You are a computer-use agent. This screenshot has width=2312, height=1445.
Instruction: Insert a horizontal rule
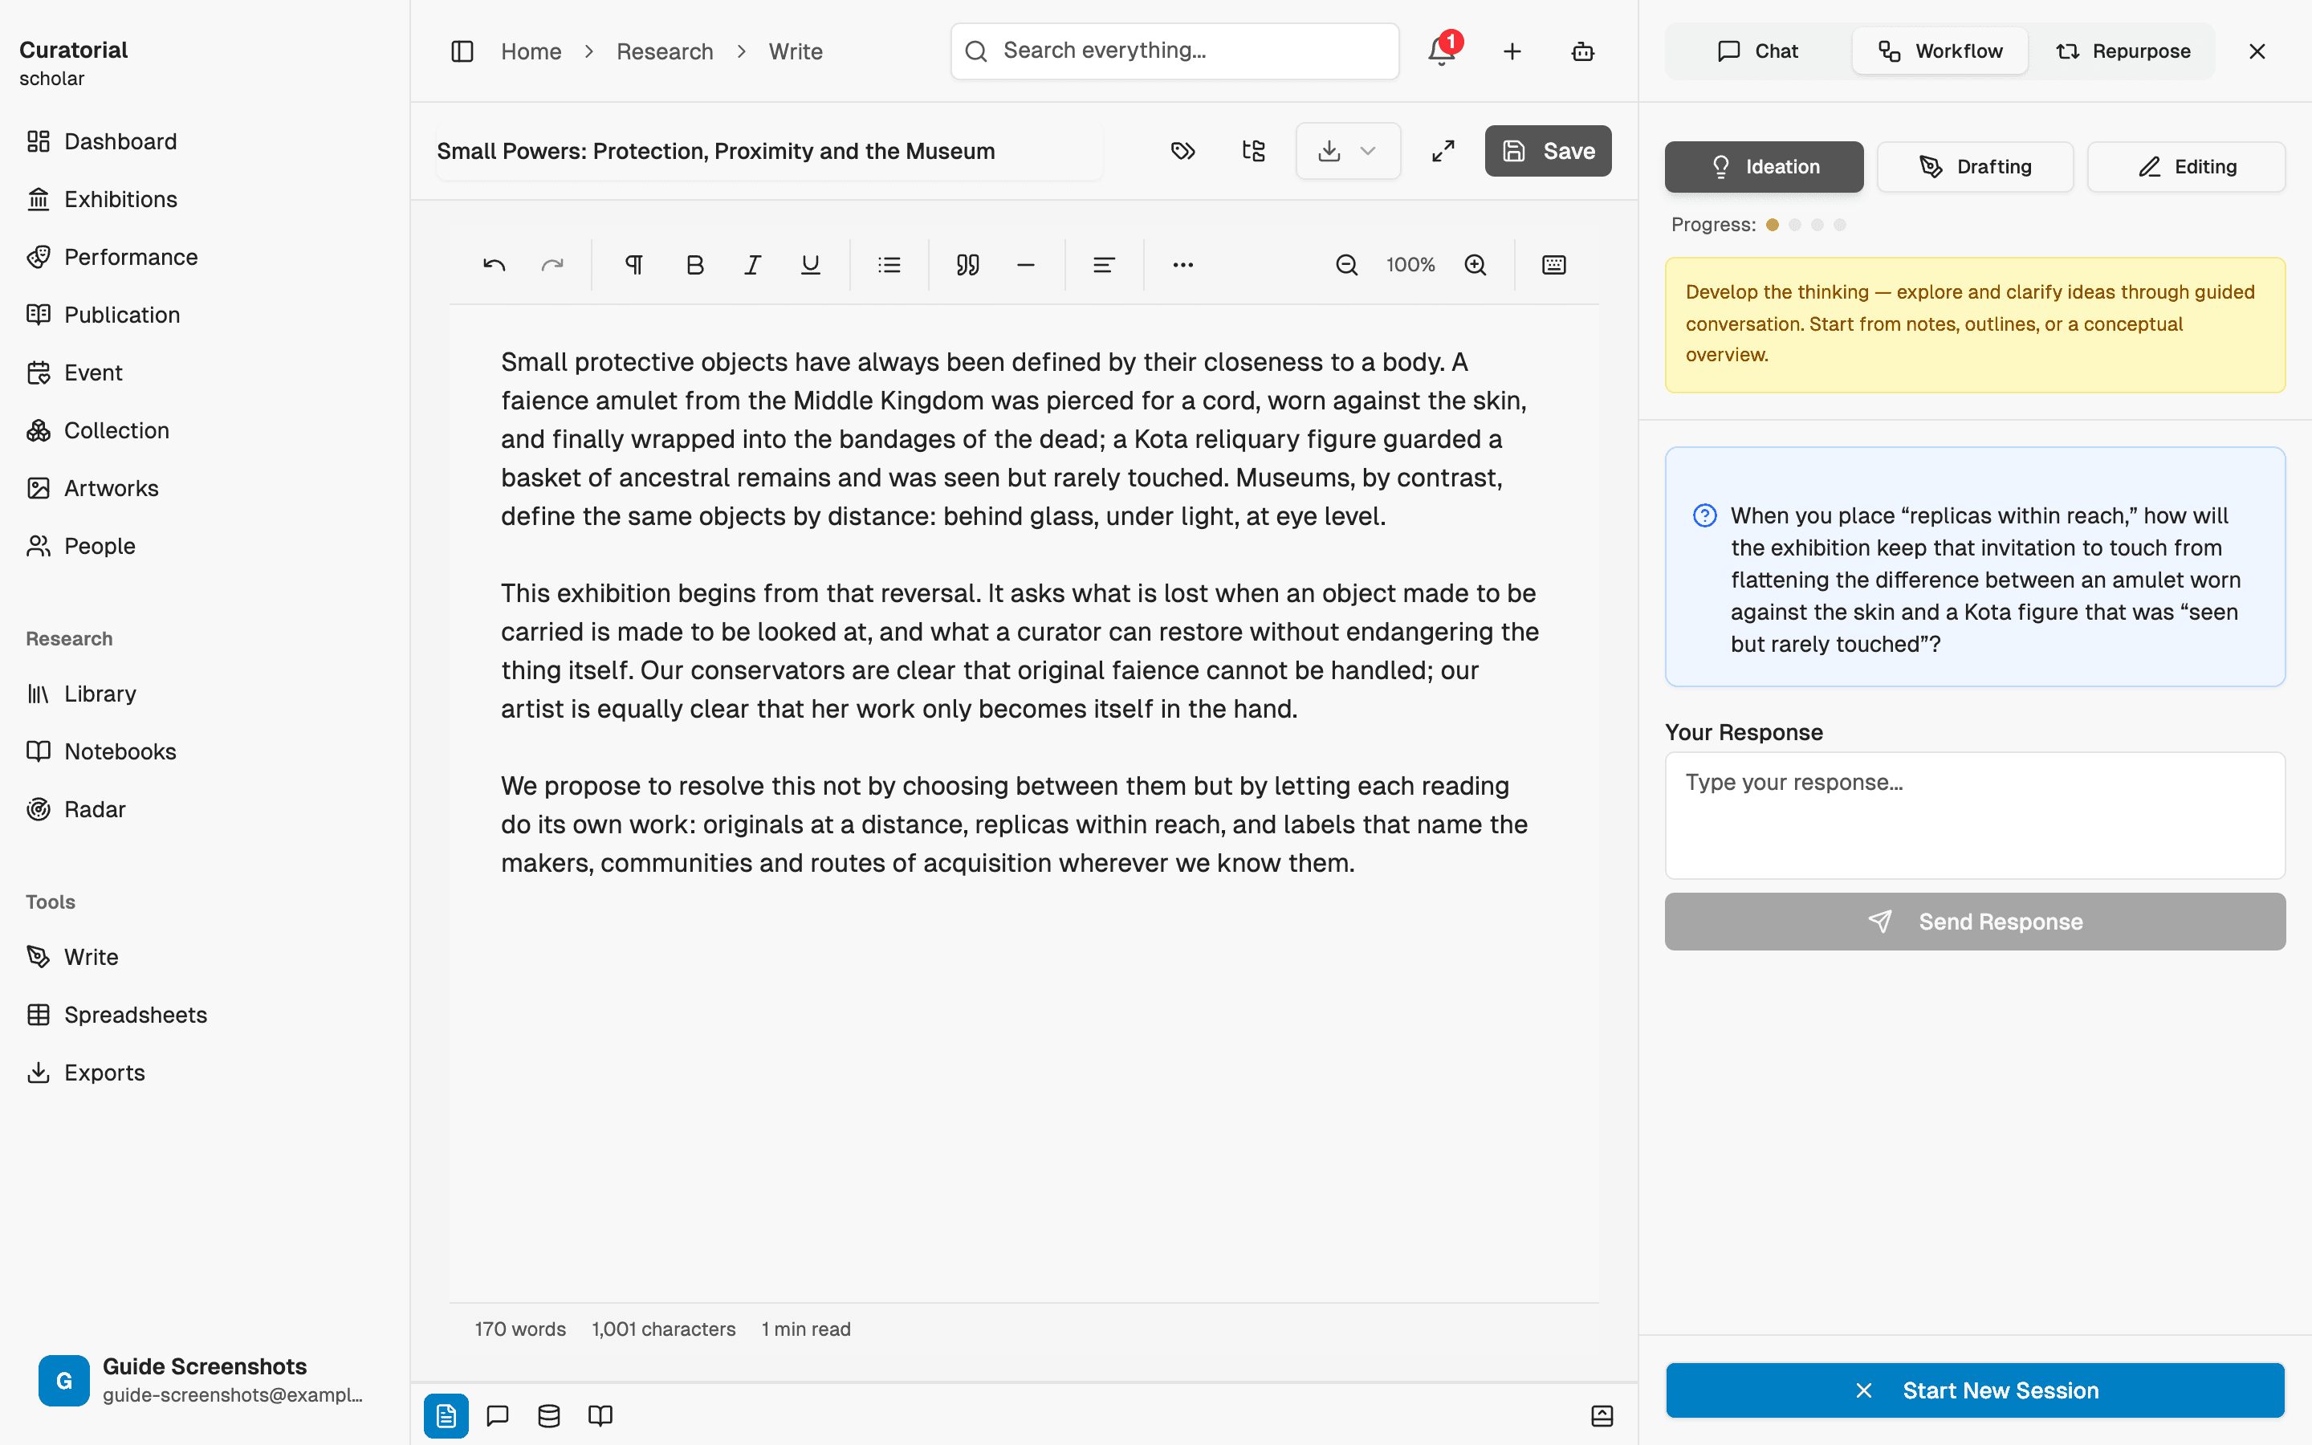[1026, 265]
